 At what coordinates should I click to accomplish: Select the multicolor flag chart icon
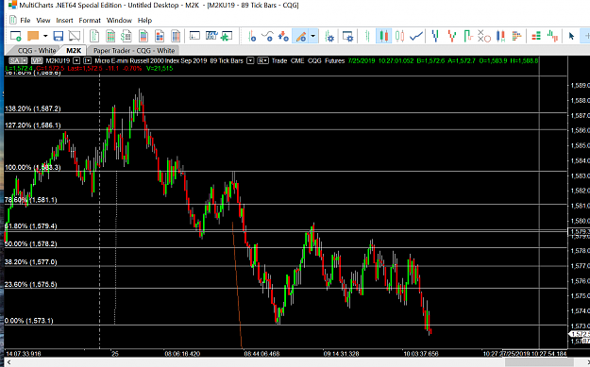tap(516, 36)
